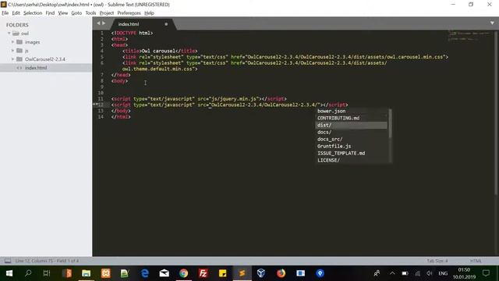The height and width of the screenshot is (281, 499).
Task: Open the Selection menu
Action: point(33,13)
